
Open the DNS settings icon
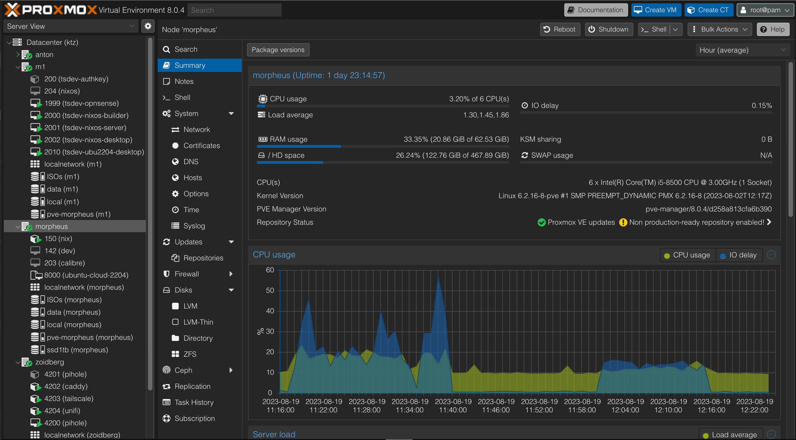[175, 161]
